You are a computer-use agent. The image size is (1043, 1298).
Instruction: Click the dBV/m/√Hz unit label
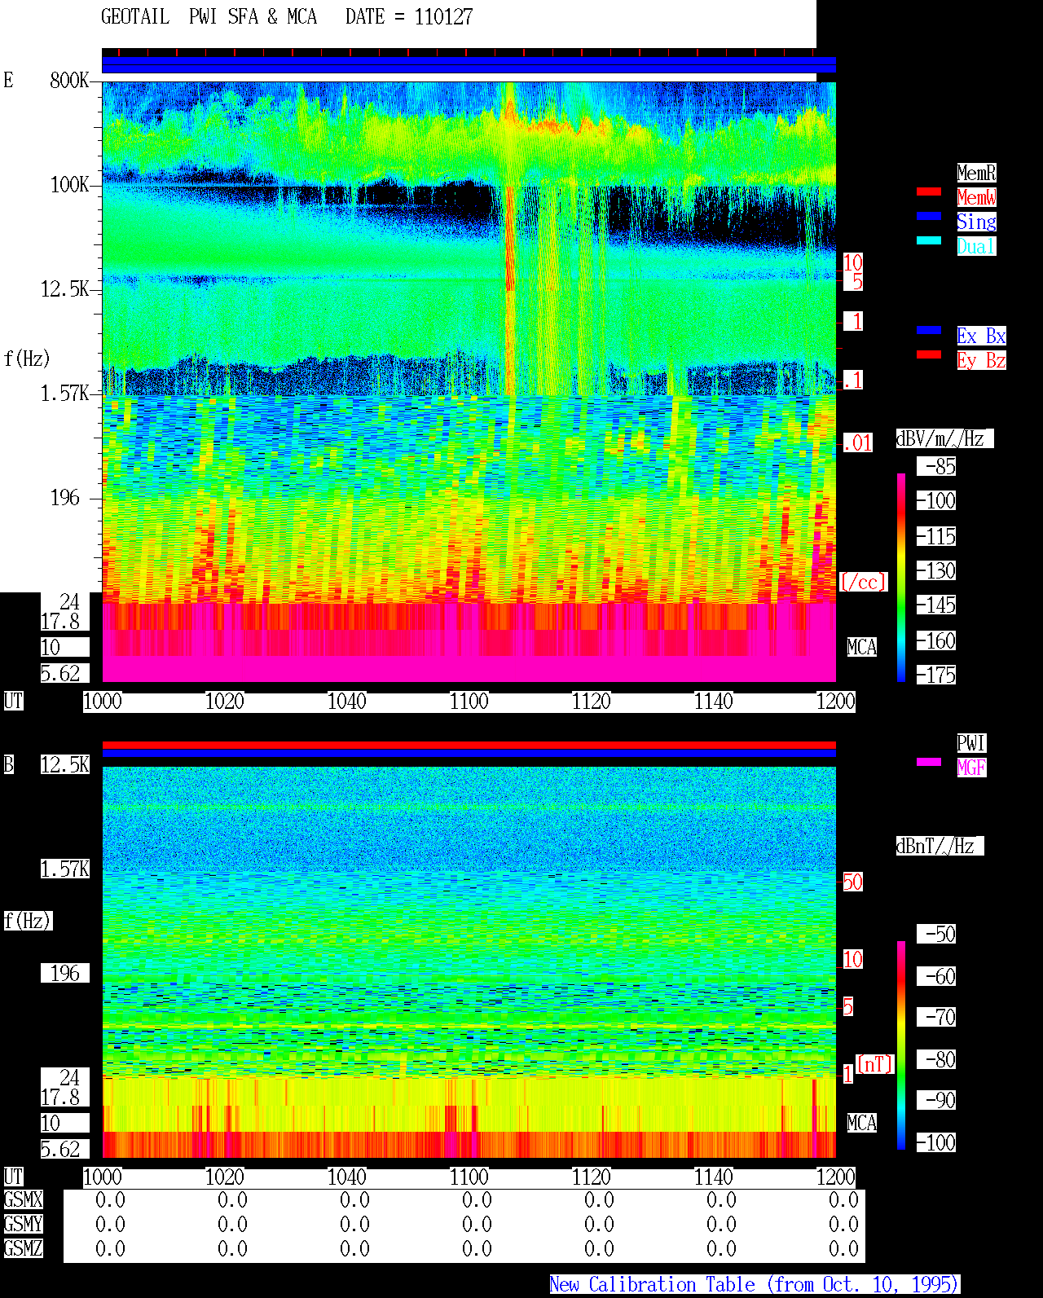click(x=944, y=438)
